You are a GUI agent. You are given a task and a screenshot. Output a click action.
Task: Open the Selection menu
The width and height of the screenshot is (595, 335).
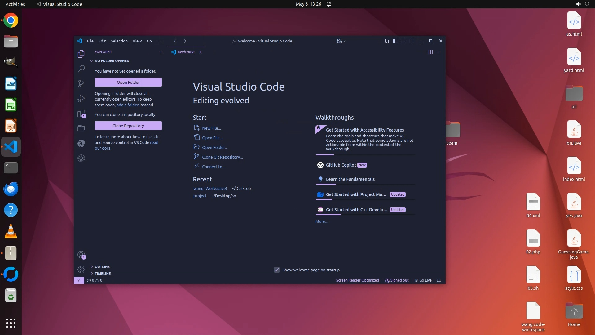tap(119, 41)
